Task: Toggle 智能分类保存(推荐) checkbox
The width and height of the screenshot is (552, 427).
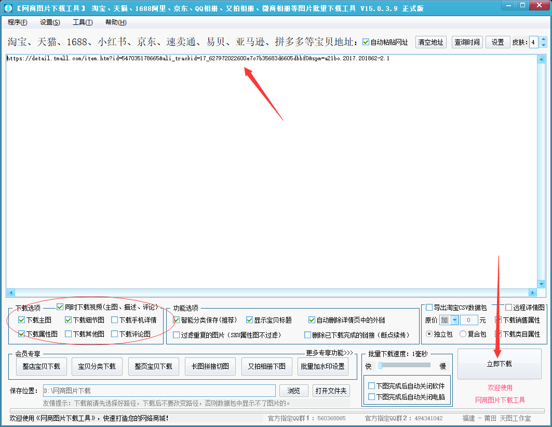Action: pos(177,320)
